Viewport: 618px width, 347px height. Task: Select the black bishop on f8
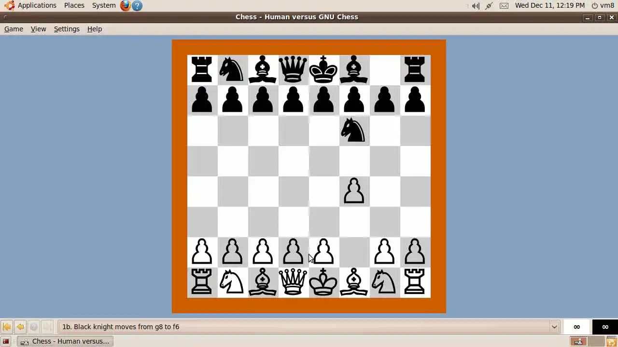(354, 70)
